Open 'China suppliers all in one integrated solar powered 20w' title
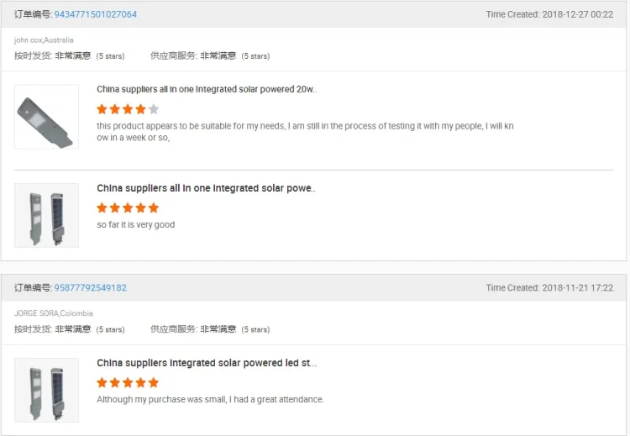 click(x=207, y=89)
